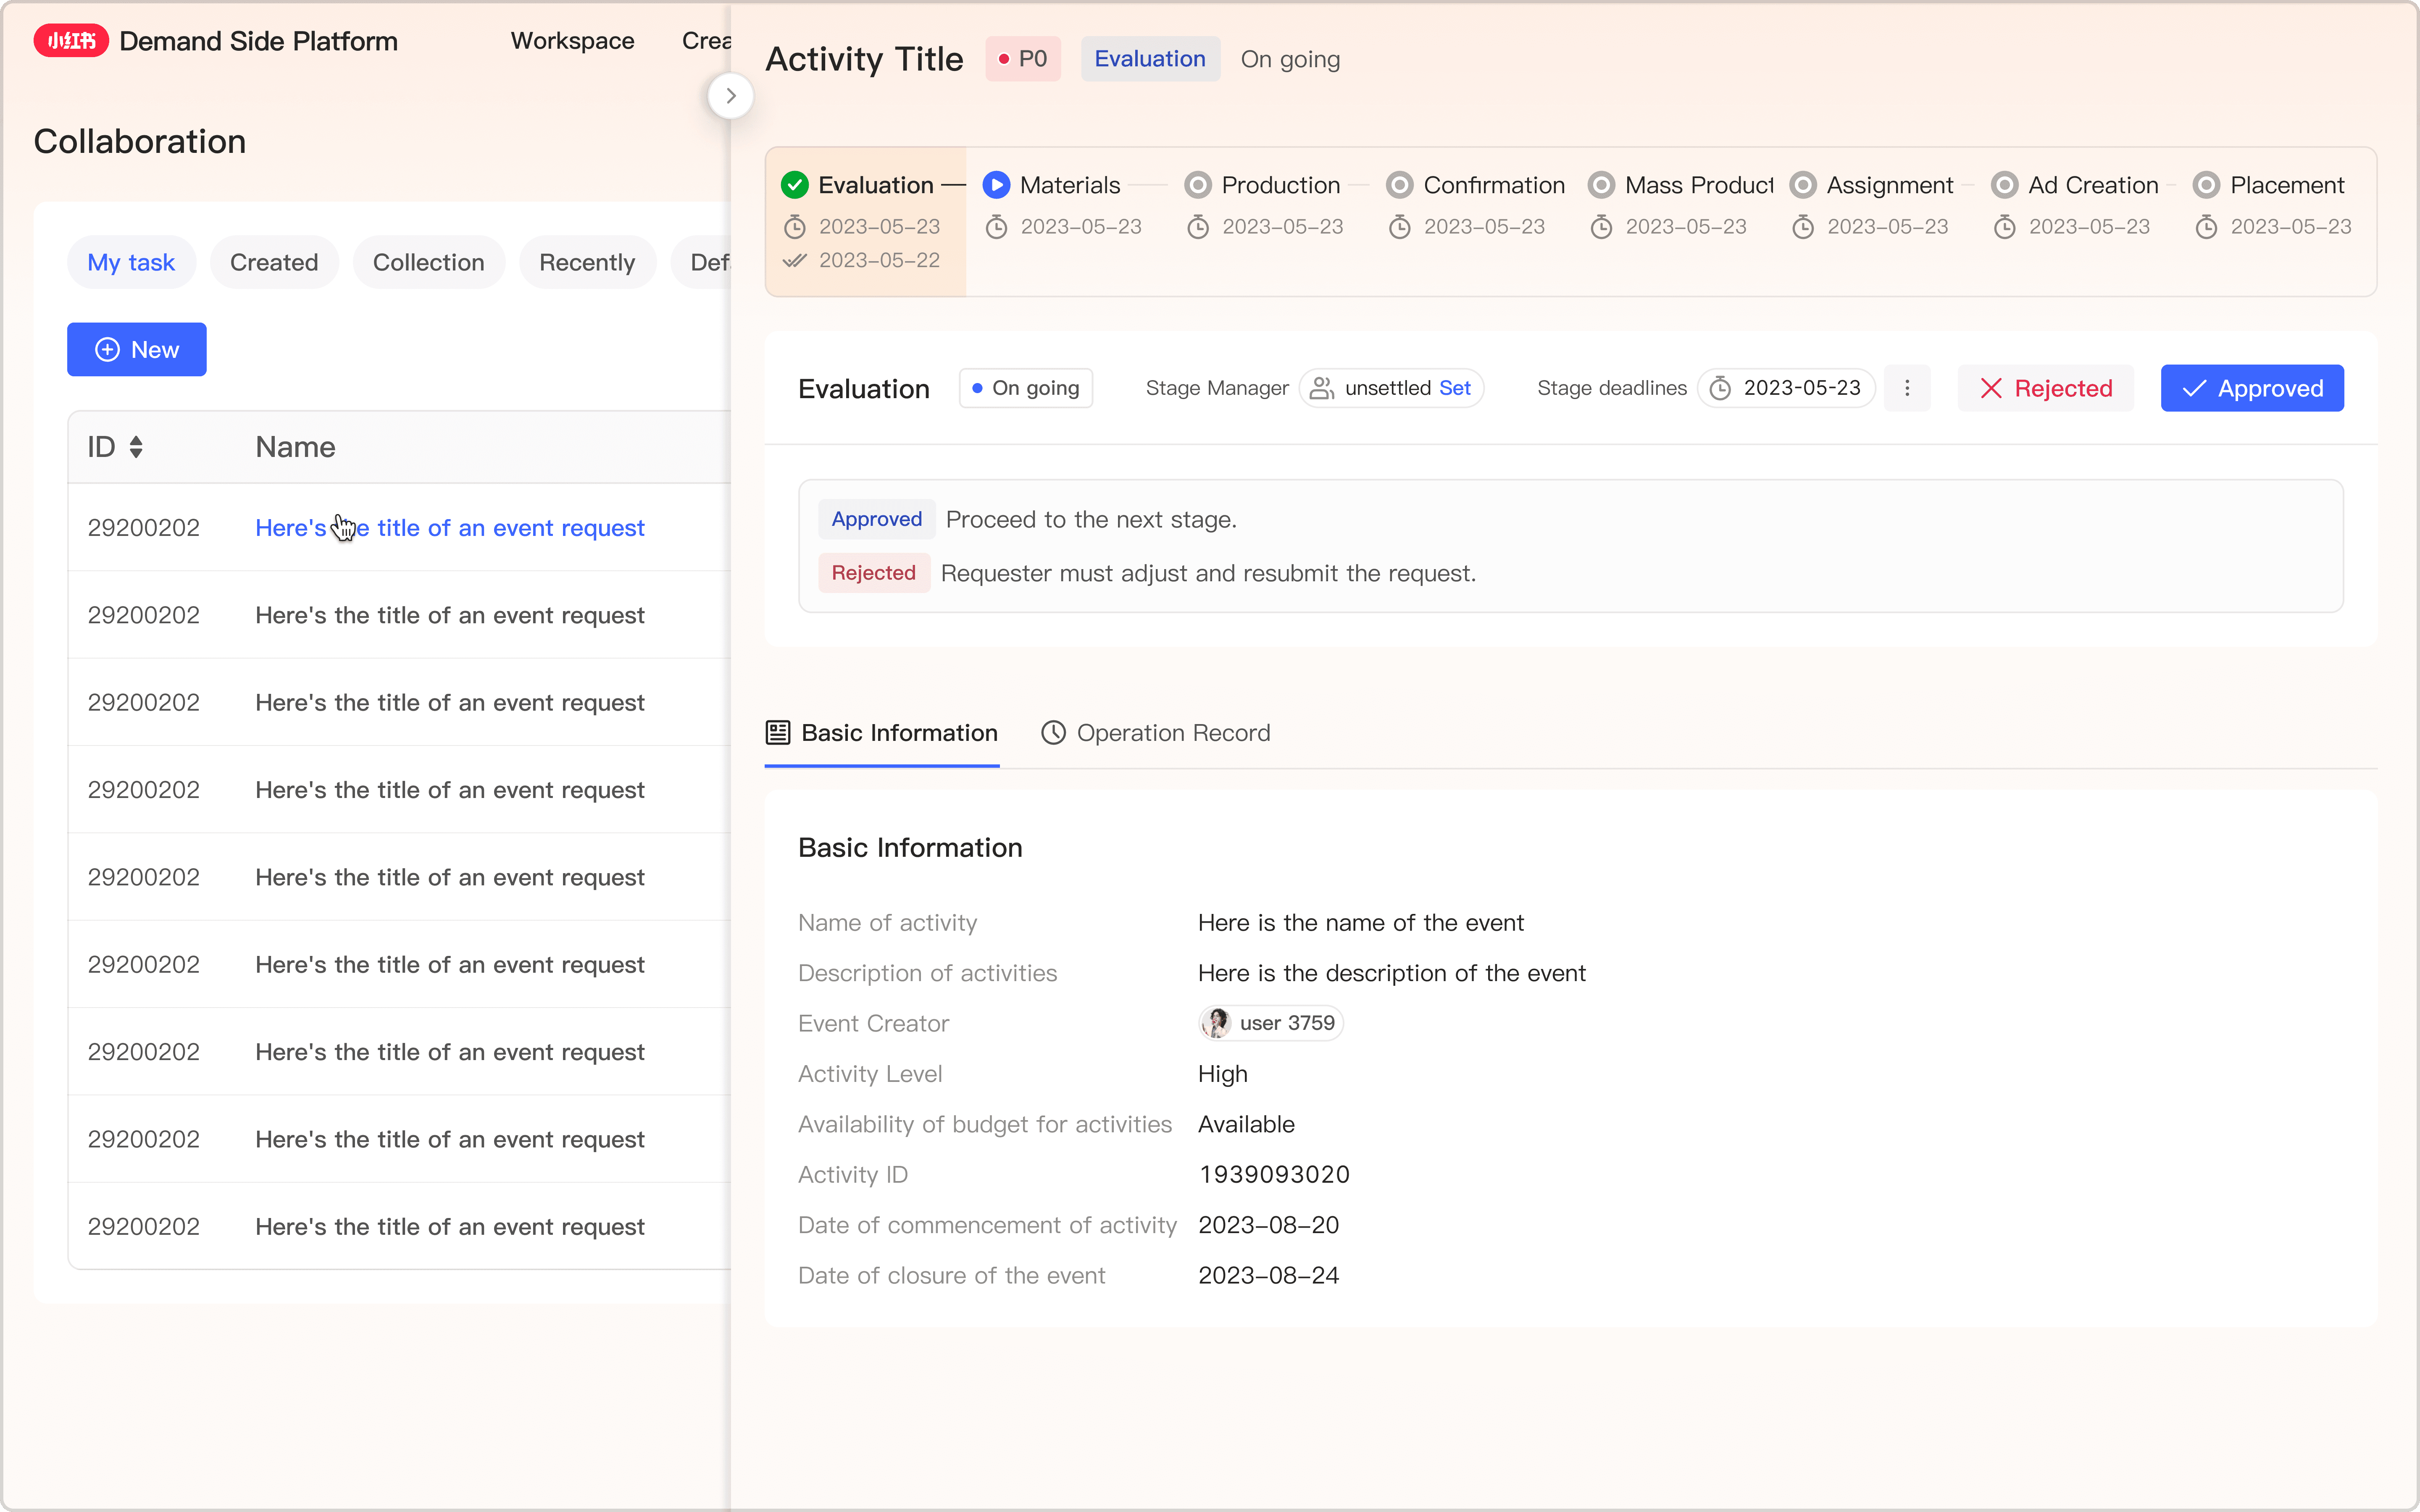The width and height of the screenshot is (2420, 1512).
Task: Click the Demand Side Platform title
Action: [x=259, y=41]
